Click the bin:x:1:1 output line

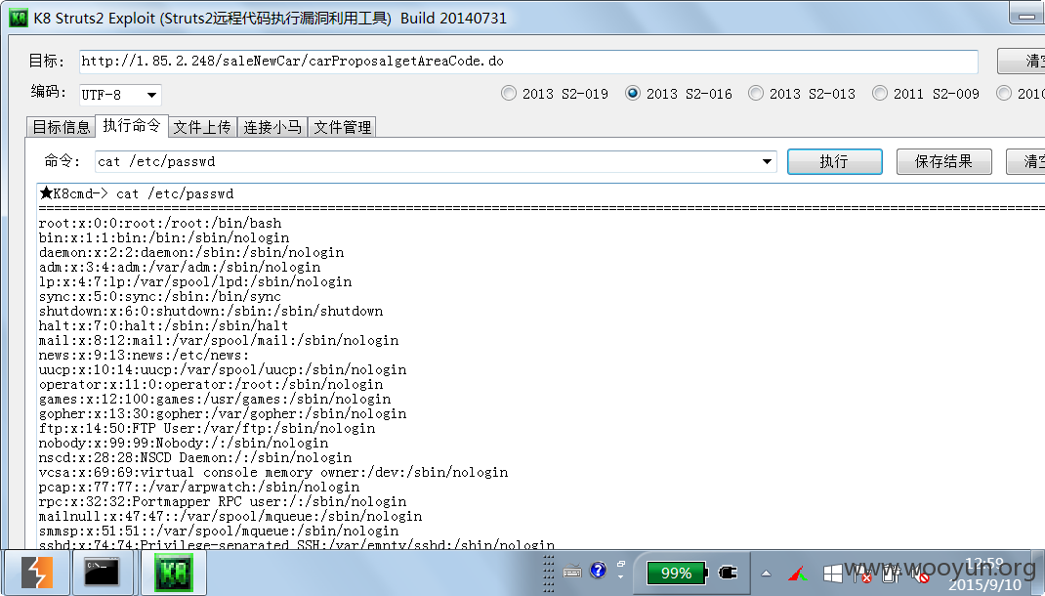click(x=164, y=238)
